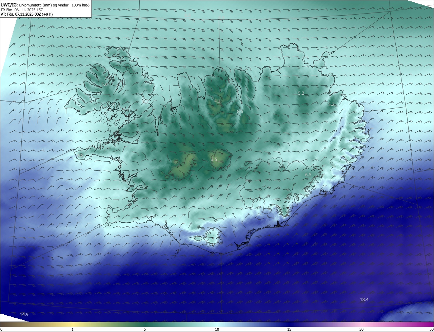Click the 8.5 value on the map

240,112
